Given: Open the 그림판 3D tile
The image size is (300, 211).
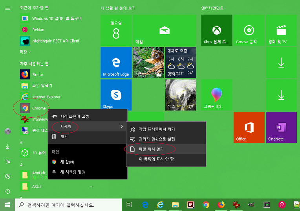Looking at the screenshot, I should (217, 95).
